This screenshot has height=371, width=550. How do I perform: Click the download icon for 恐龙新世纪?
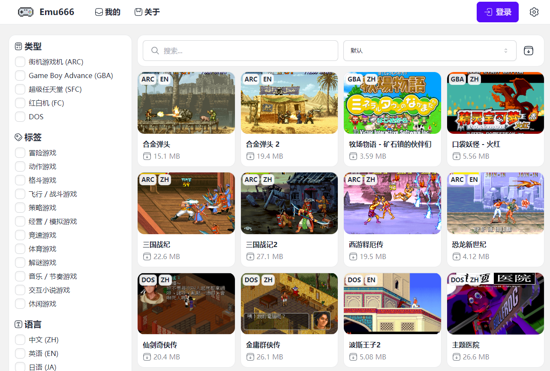456,256
